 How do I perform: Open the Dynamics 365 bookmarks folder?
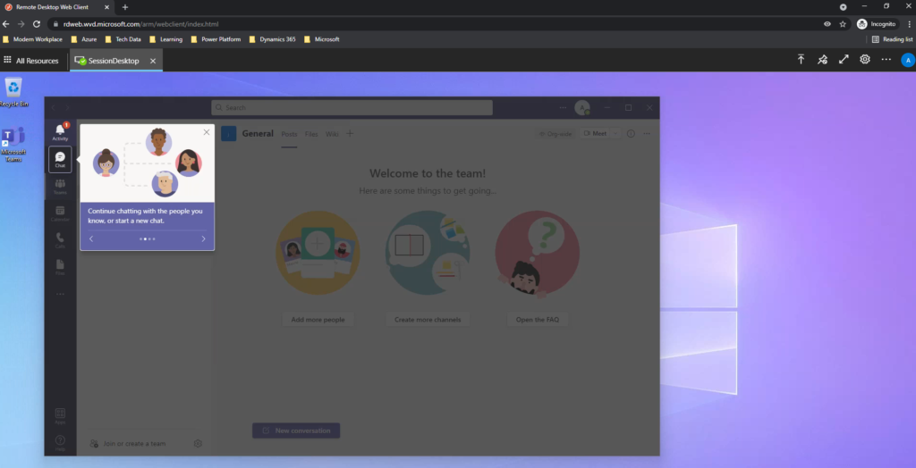coord(272,39)
